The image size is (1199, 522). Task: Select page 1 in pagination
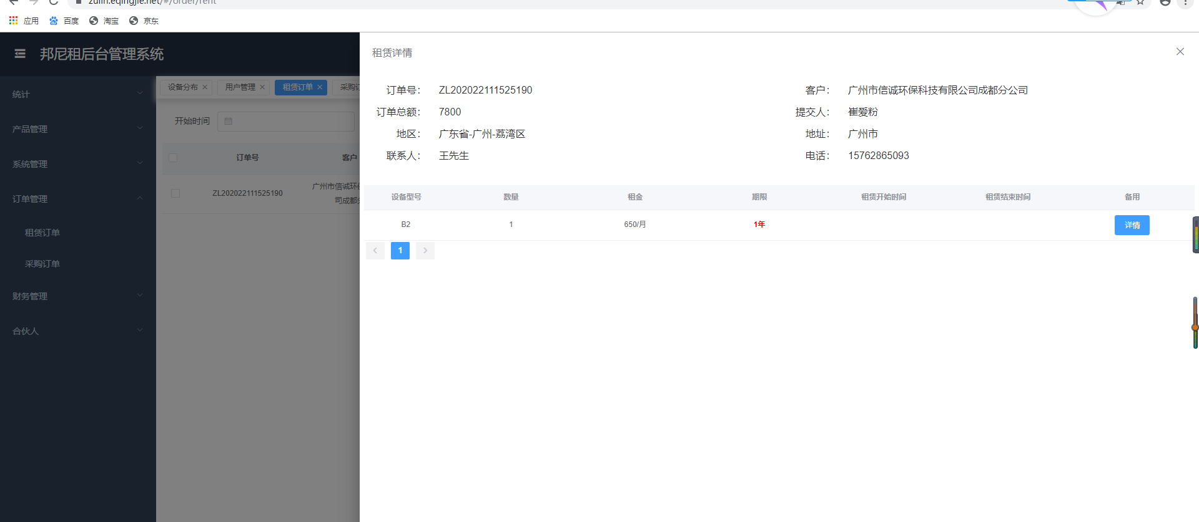tap(400, 251)
